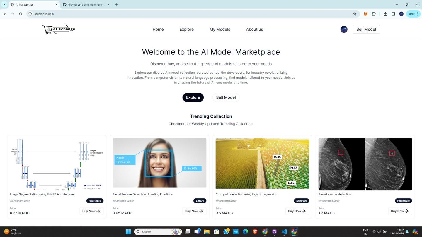422x237 pixels.
Task: View site information icon in address bar
Action: pos(30,14)
